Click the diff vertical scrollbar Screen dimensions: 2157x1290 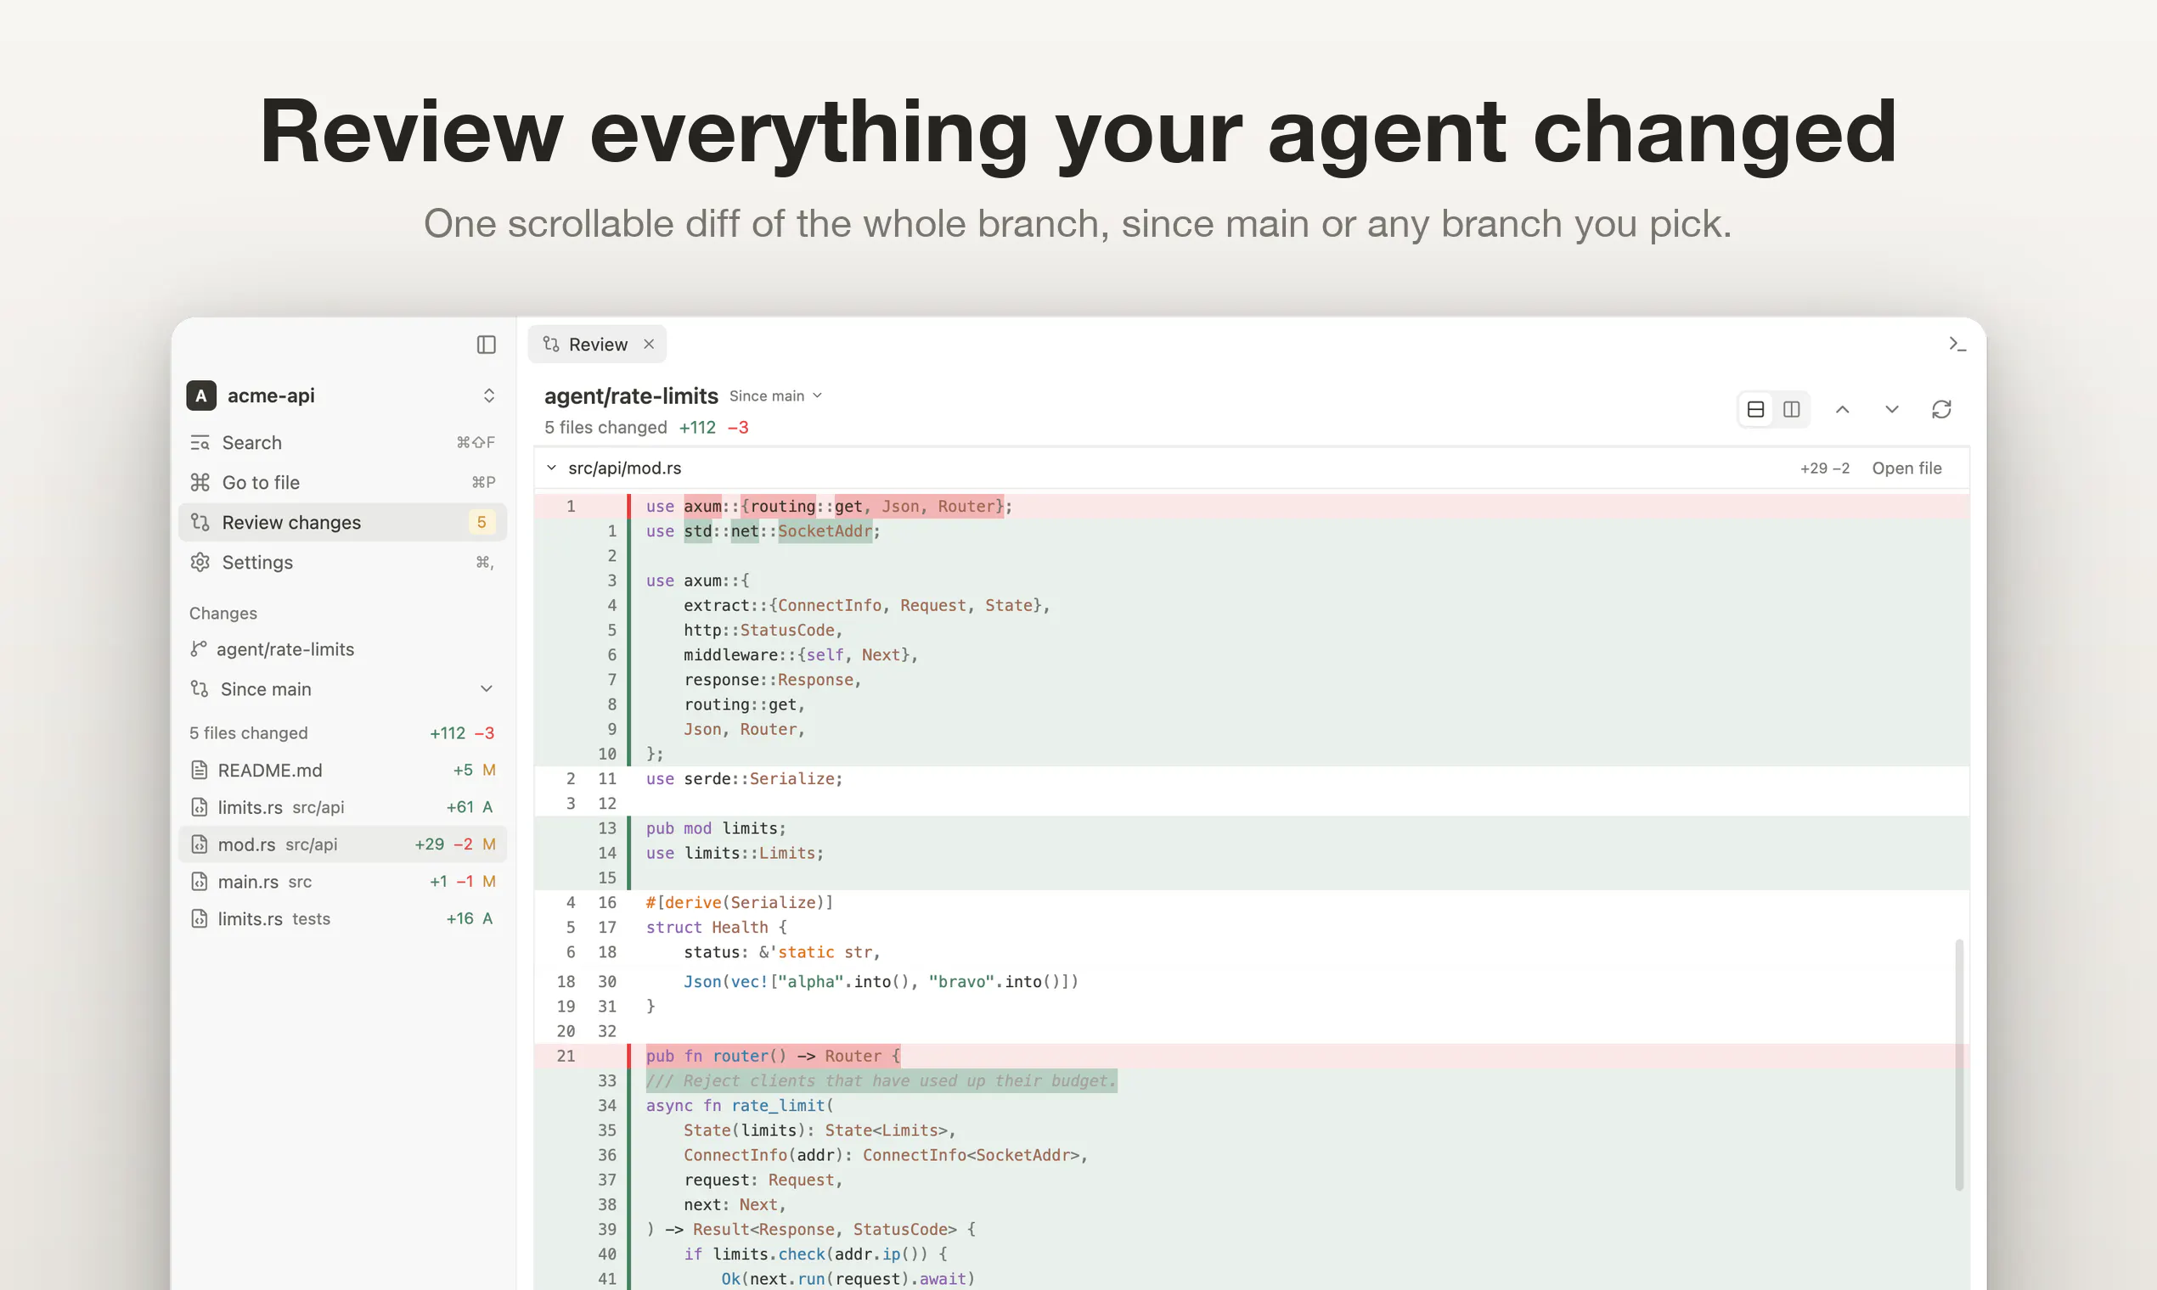point(1958,1064)
